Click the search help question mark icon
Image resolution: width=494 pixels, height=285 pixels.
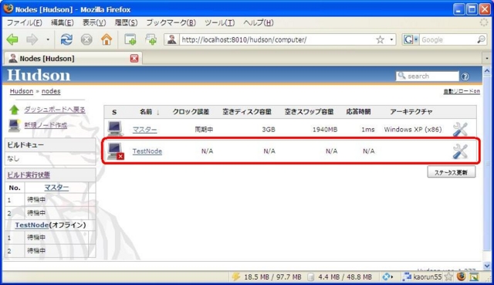465,76
